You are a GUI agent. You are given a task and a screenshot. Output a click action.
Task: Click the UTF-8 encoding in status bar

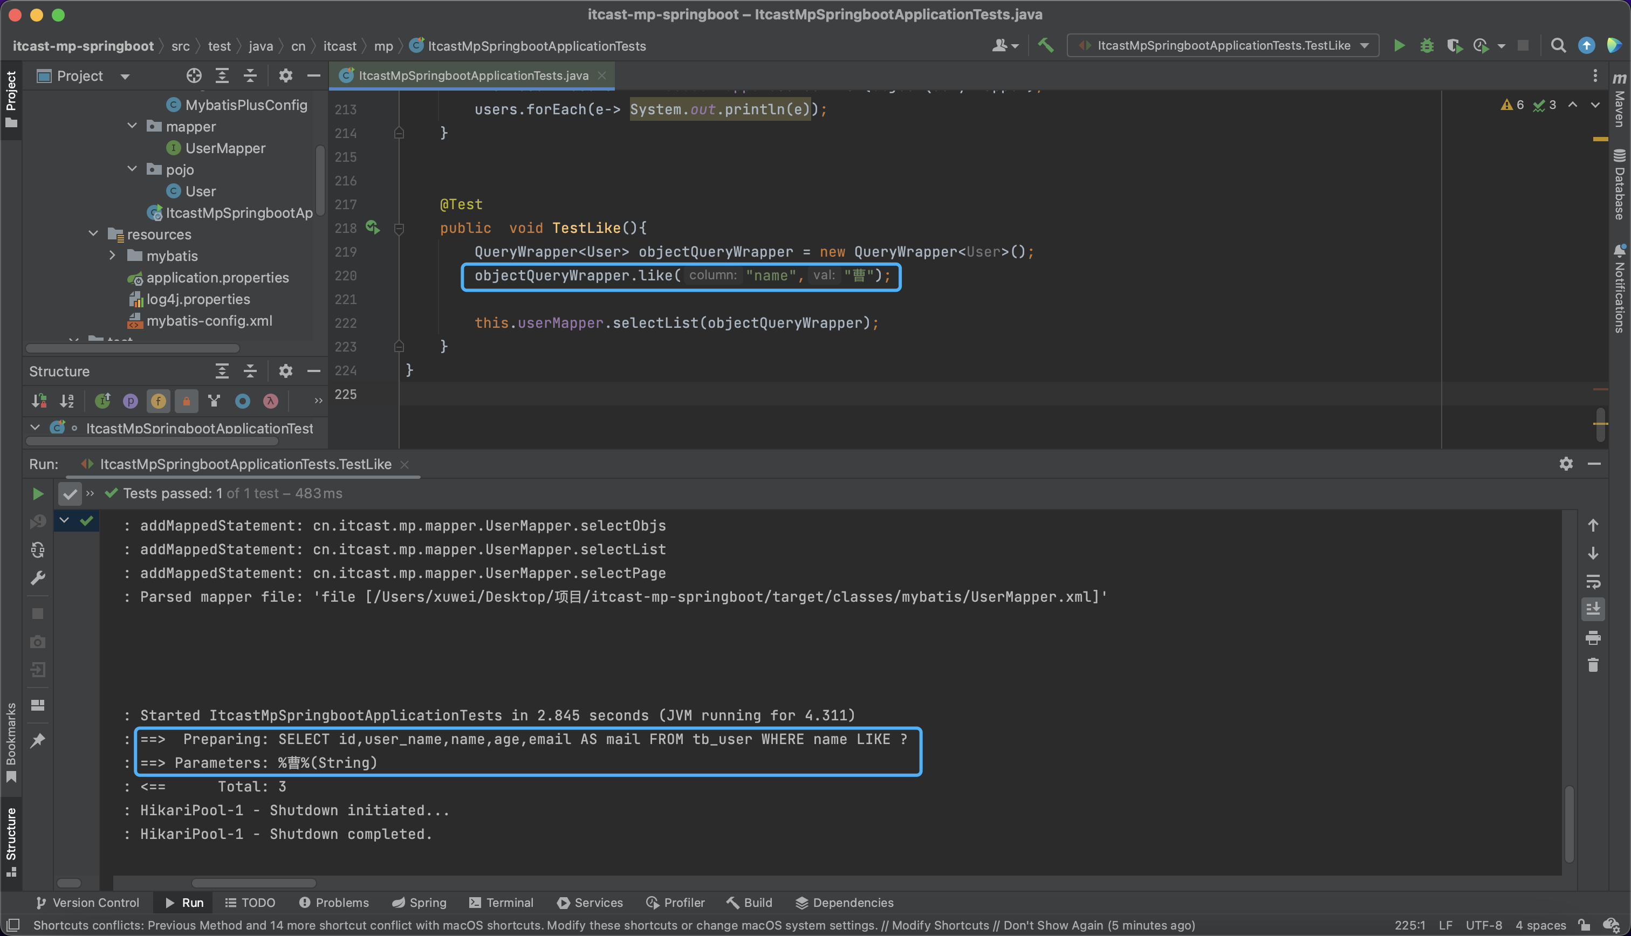1483,926
